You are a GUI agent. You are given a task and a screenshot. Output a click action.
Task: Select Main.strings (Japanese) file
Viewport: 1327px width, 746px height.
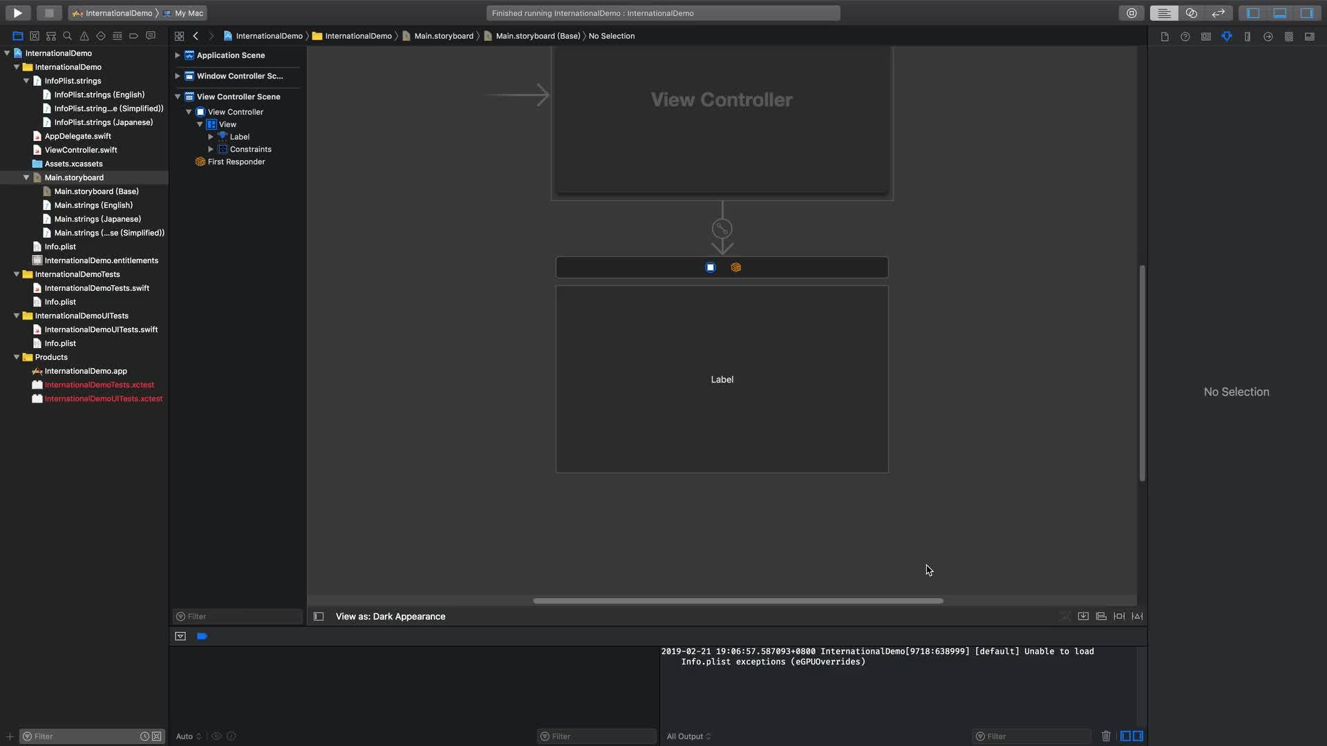97,219
